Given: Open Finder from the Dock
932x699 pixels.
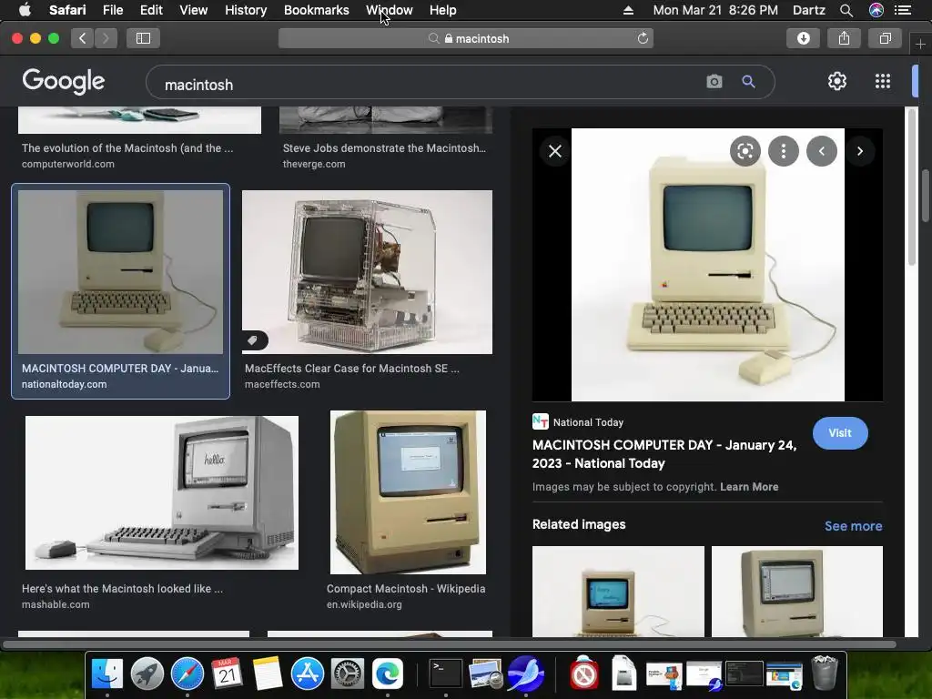Looking at the screenshot, I should pyautogui.click(x=107, y=674).
